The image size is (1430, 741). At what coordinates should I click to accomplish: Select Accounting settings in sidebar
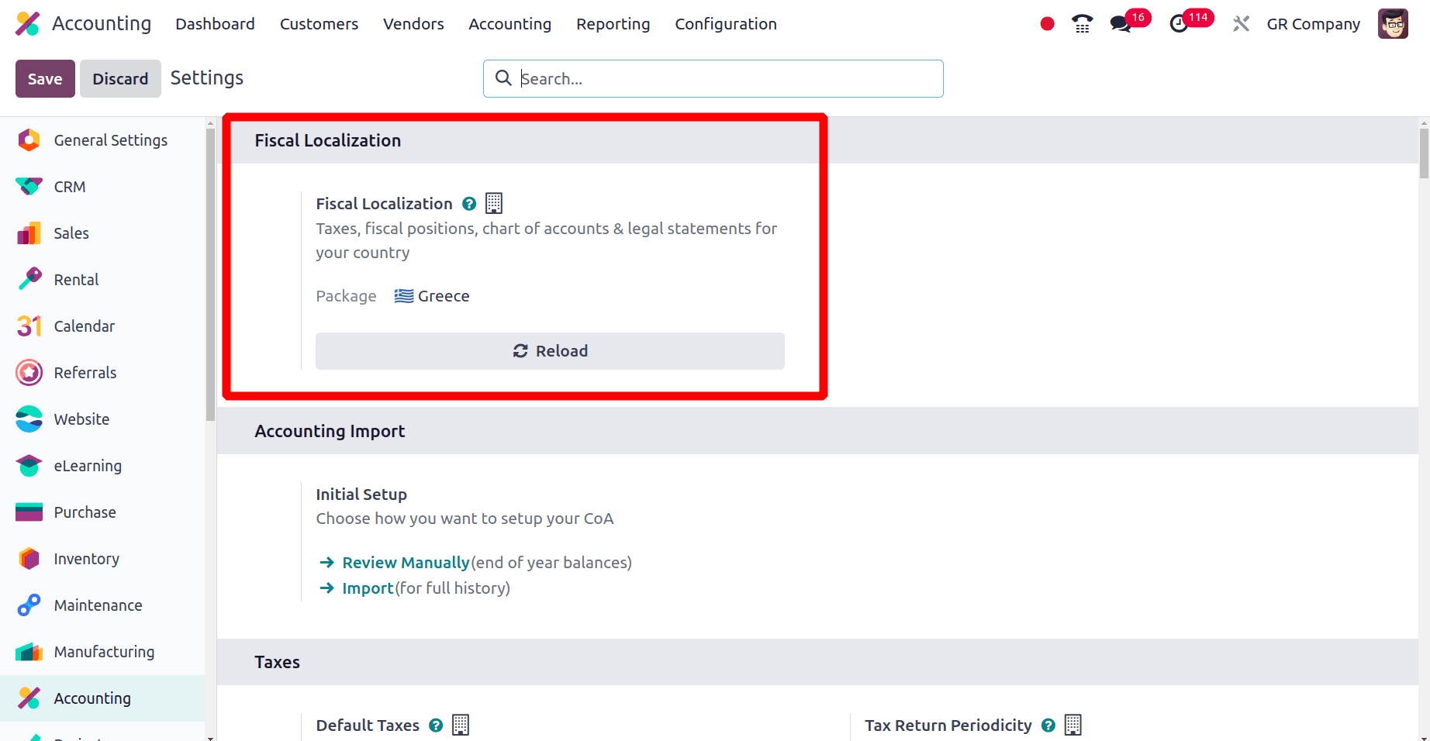pos(102,698)
